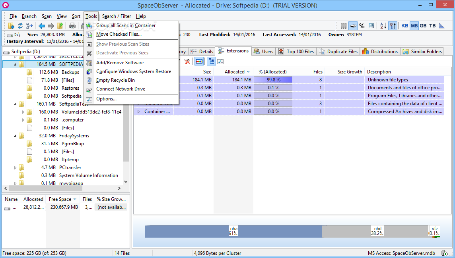
Task: Open the Distributions tab
Action: (x=380, y=52)
